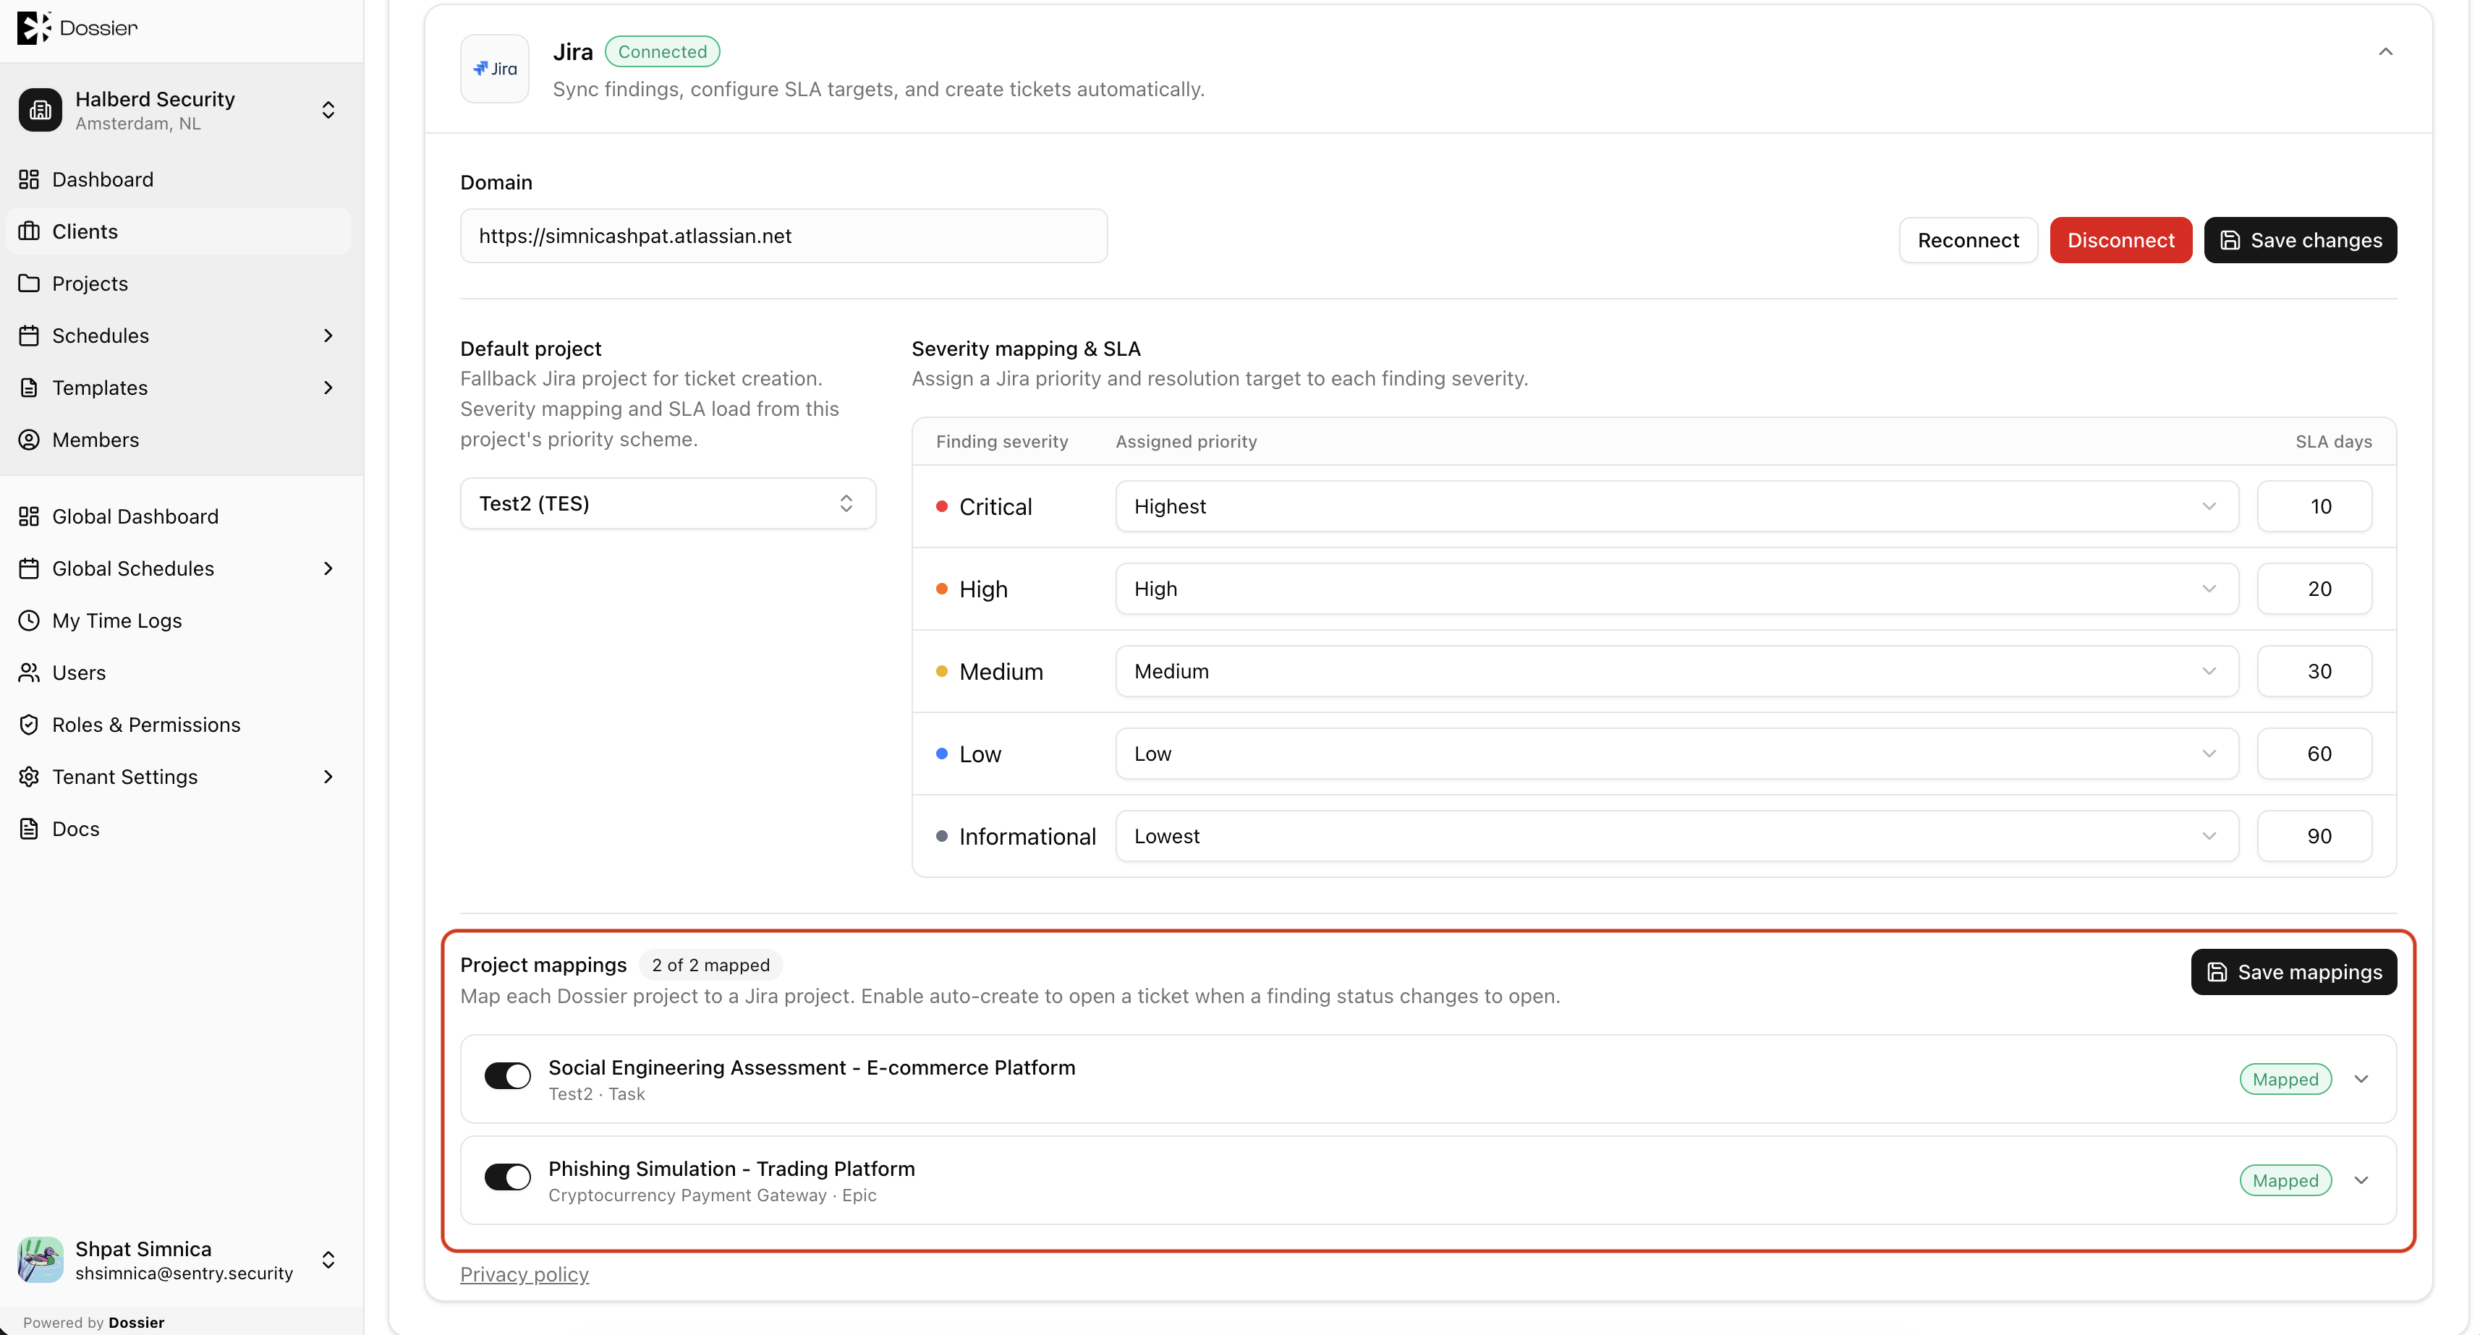This screenshot has height=1335, width=2480.
Task: Open the High severity priority dropdown
Action: (x=1677, y=589)
